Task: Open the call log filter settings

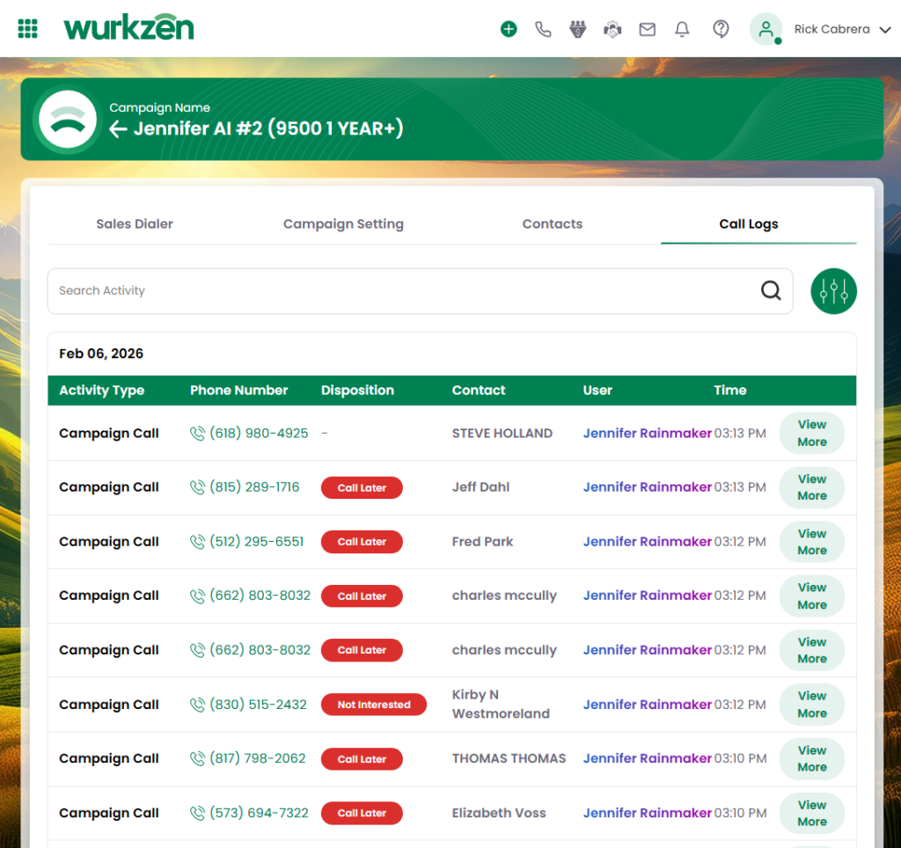Action: click(x=833, y=291)
